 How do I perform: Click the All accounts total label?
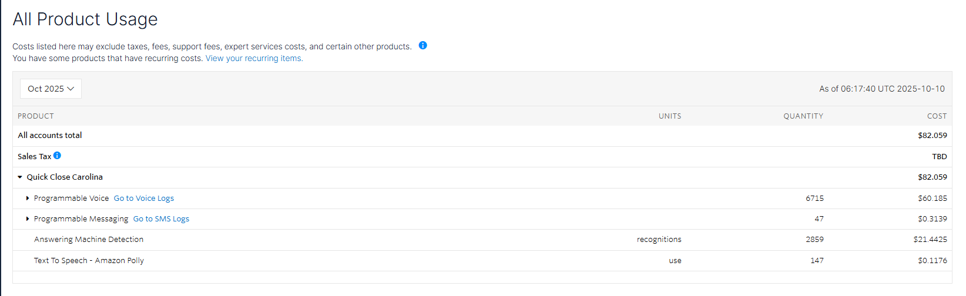coord(50,135)
